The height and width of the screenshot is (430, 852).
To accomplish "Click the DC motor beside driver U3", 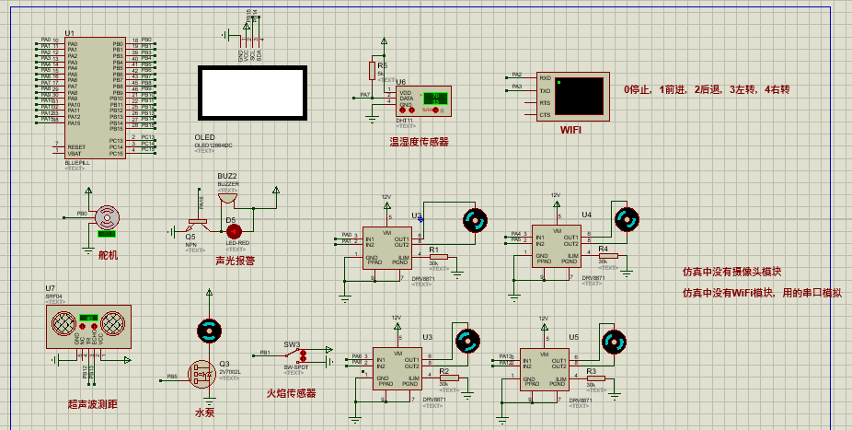I will pos(466,342).
